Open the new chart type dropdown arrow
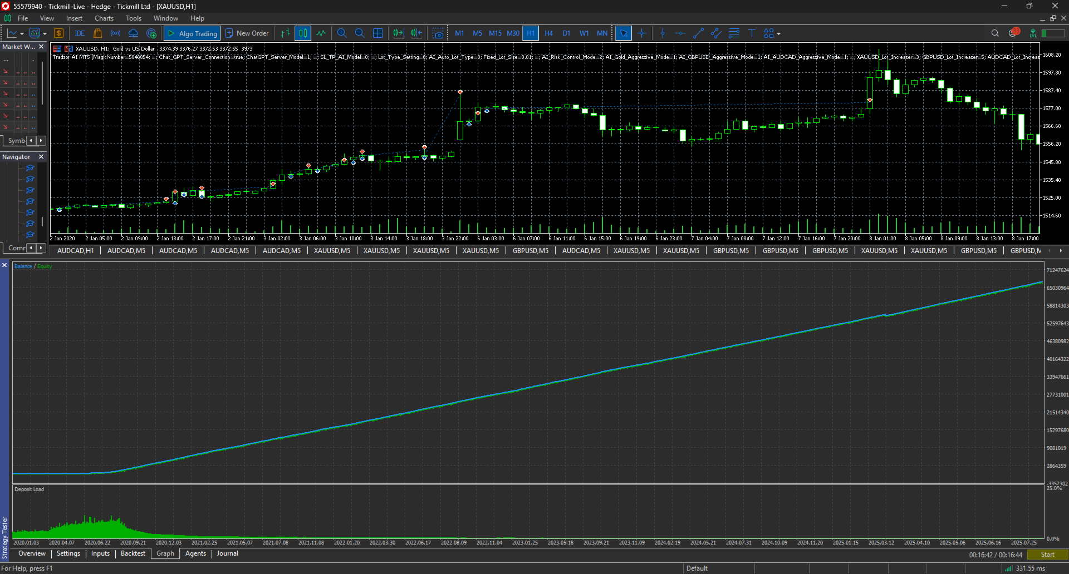 point(22,34)
